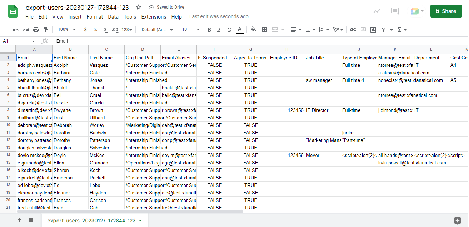
Task: Select row 8 header
Action: pyautogui.click(x=8, y=110)
